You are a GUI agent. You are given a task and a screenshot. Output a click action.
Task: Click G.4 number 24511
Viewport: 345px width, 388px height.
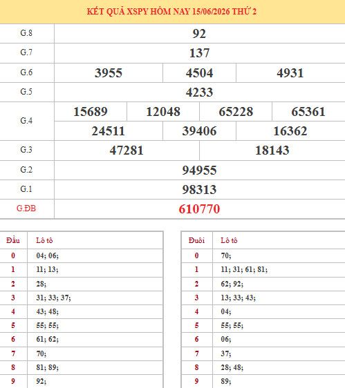click(109, 131)
